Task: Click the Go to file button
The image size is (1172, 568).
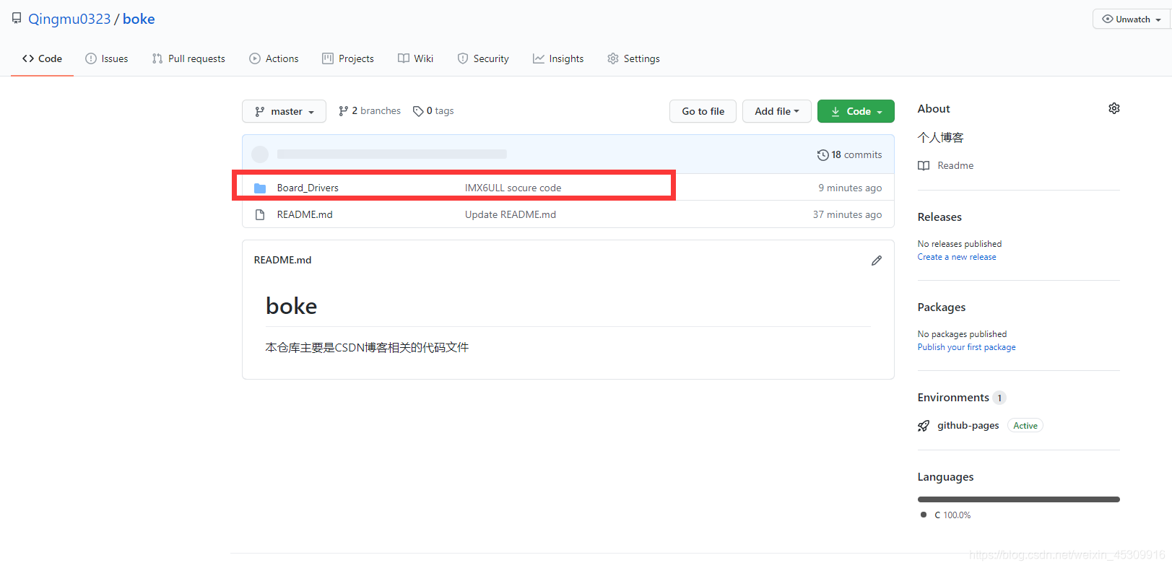Action: [703, 111]
